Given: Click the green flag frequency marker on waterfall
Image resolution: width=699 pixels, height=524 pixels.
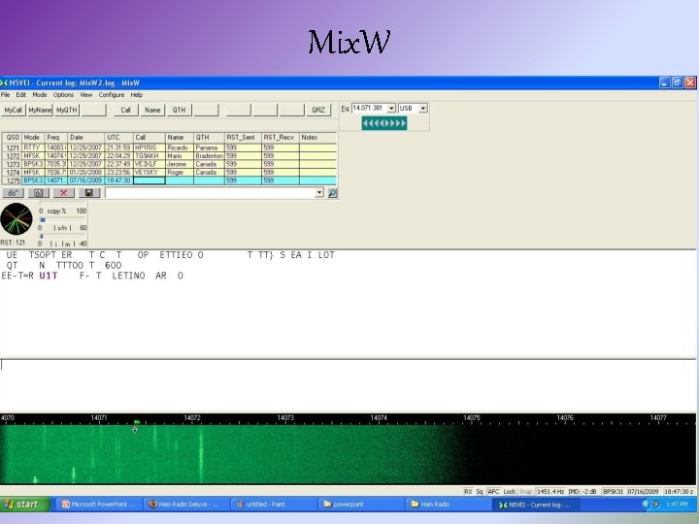Looking at the screenshot, I should tap(137, 421).
